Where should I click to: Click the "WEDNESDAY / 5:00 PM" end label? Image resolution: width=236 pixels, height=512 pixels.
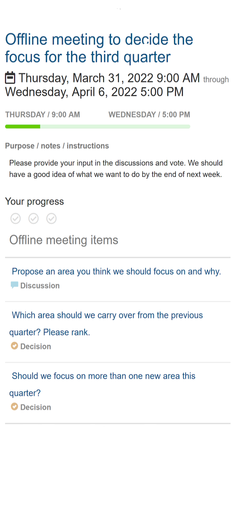click(149, 115)
